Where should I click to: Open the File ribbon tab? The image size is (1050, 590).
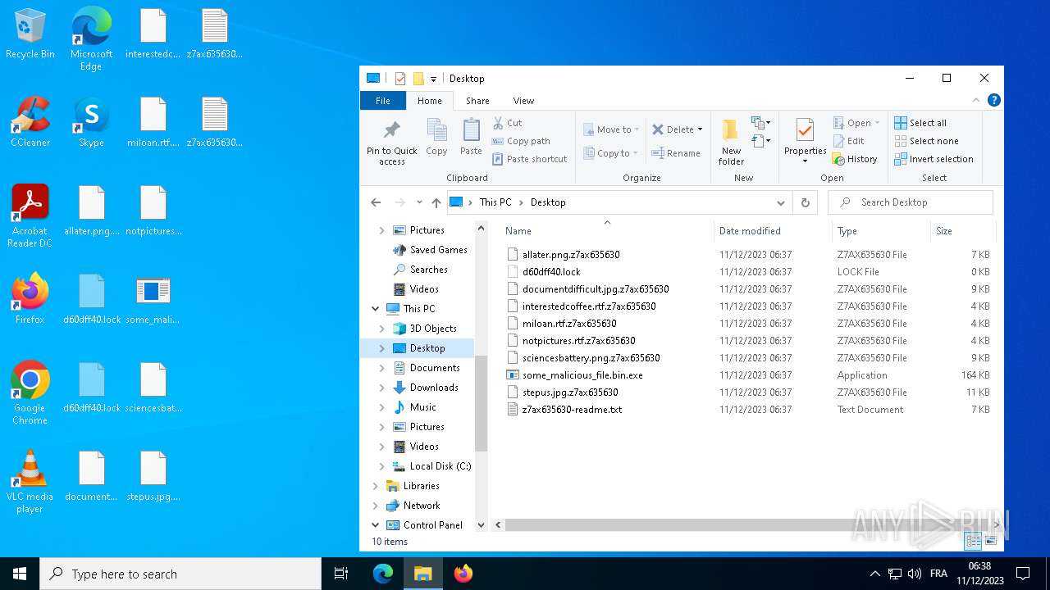point(383,101)
